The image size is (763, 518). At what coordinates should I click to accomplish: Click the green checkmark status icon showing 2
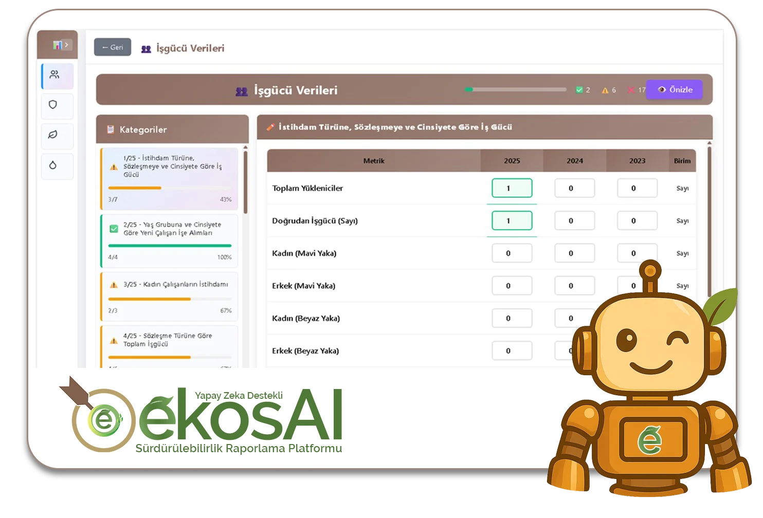point(579,90)
